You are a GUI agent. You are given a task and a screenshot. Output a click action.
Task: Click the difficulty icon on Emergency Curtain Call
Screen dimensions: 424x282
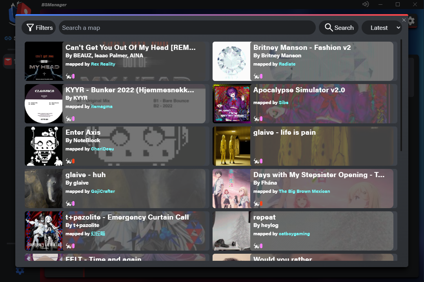73,246
